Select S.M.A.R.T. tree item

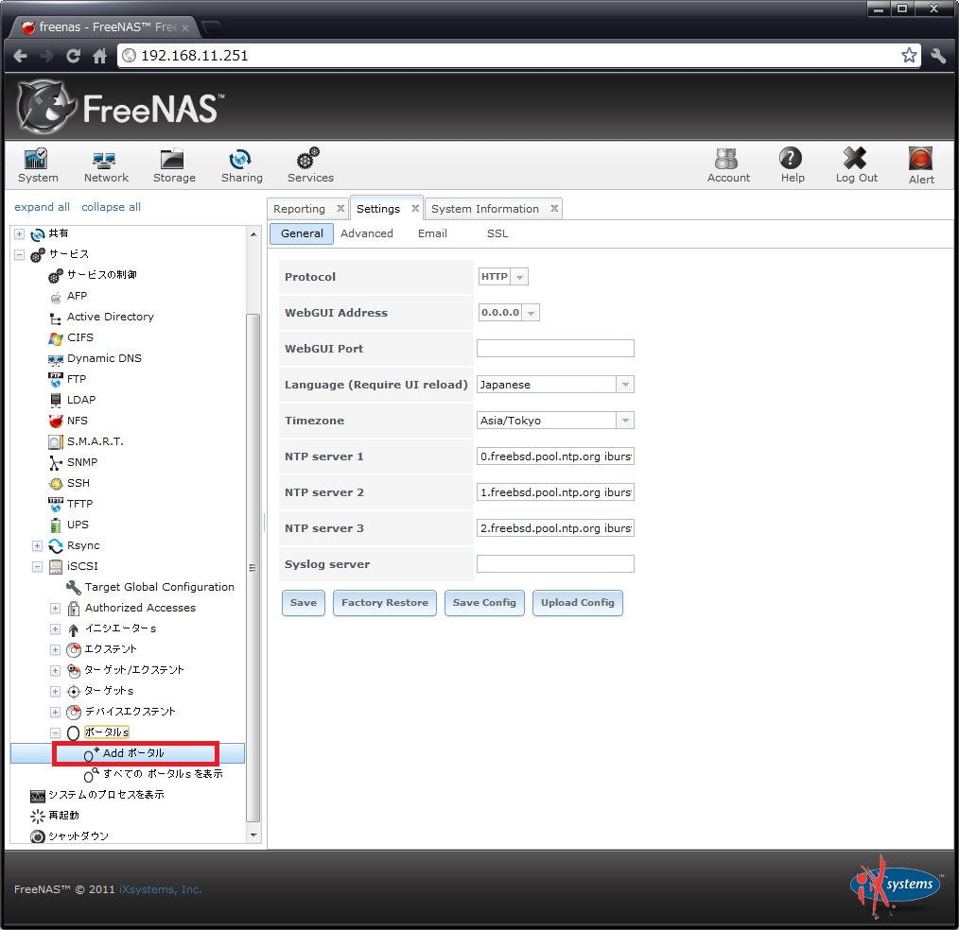click(x=95, y=441)
